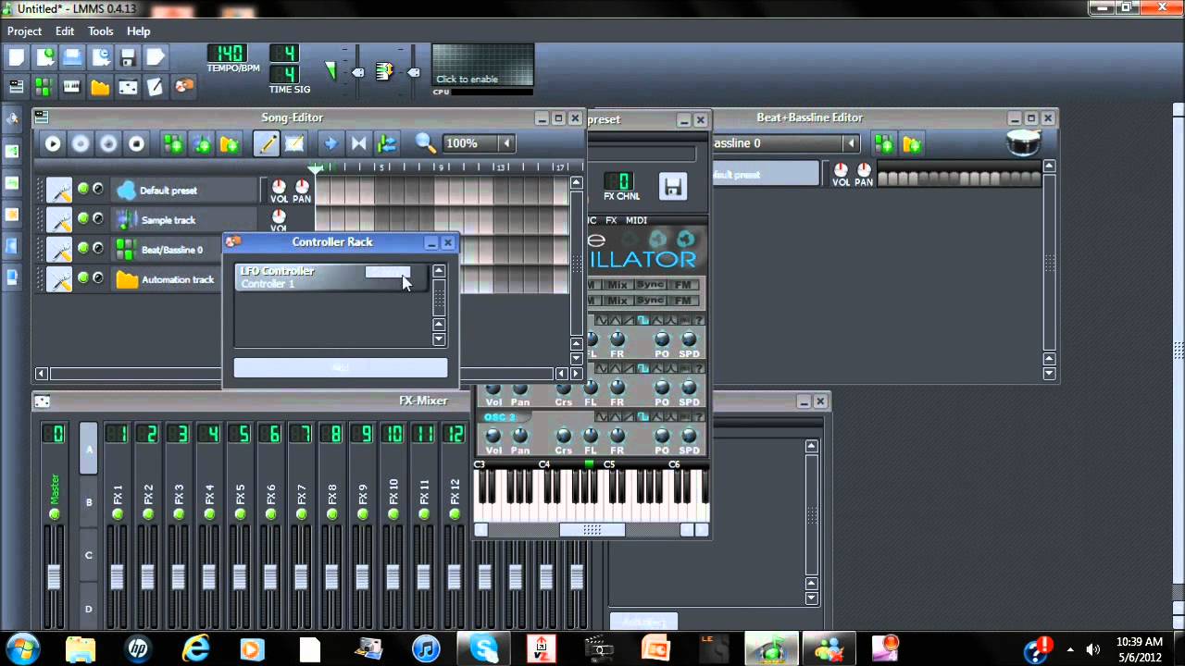Click the Add button in Controller Rack

click(x=340, y=368)
